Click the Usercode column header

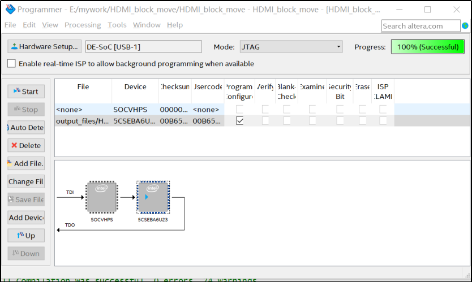pos(208,92)
